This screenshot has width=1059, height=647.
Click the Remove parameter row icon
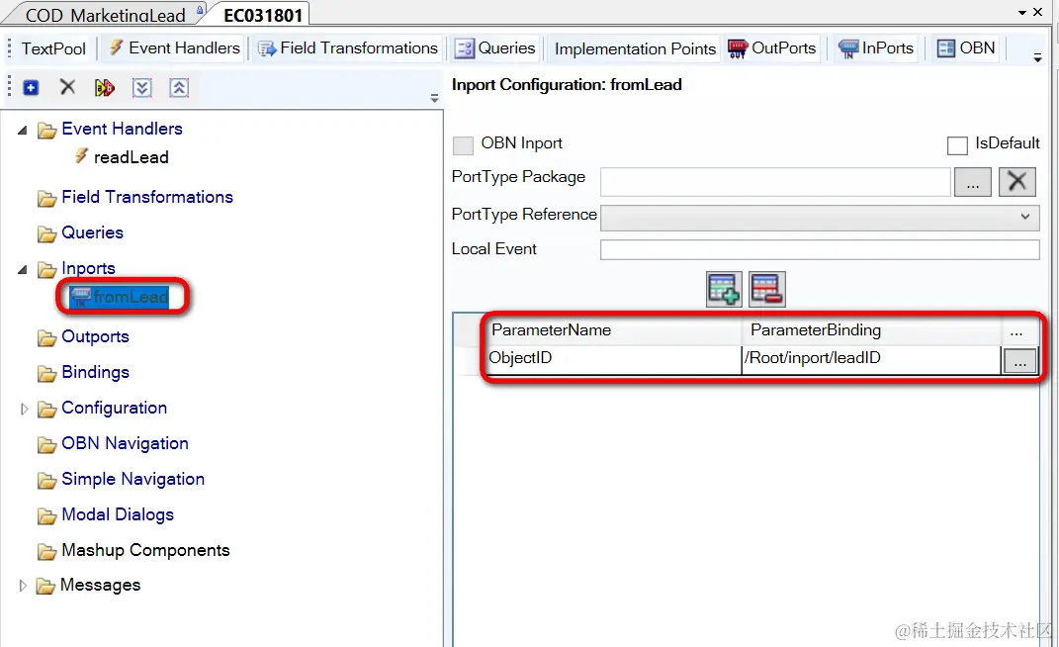point(767,289)
